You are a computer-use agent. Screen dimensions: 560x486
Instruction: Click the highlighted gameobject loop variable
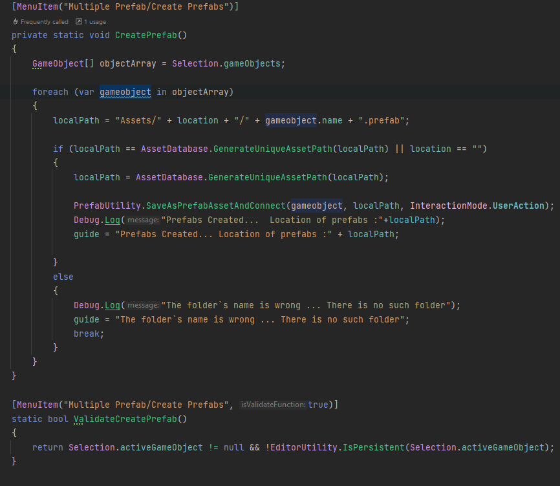pyautogui.click(x=125, y=92)
